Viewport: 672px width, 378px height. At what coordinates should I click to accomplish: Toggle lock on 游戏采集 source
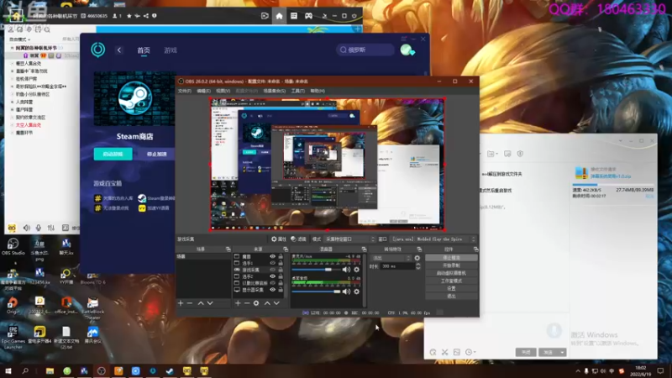tap(281, 270)
